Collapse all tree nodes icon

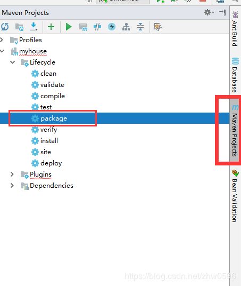pos(140,27)
